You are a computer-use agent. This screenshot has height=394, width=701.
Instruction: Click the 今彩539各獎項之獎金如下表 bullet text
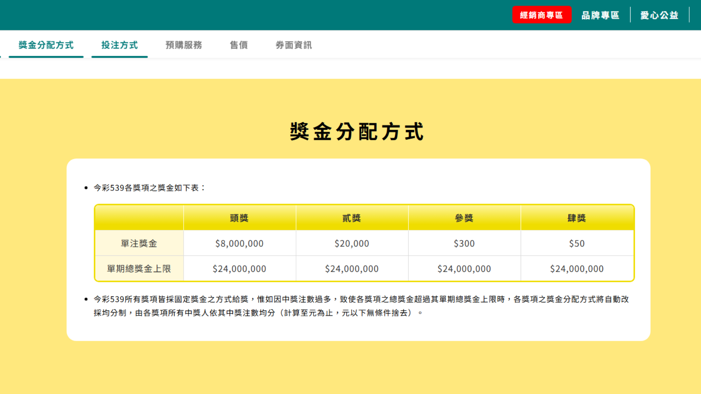[x=150, y=188]
